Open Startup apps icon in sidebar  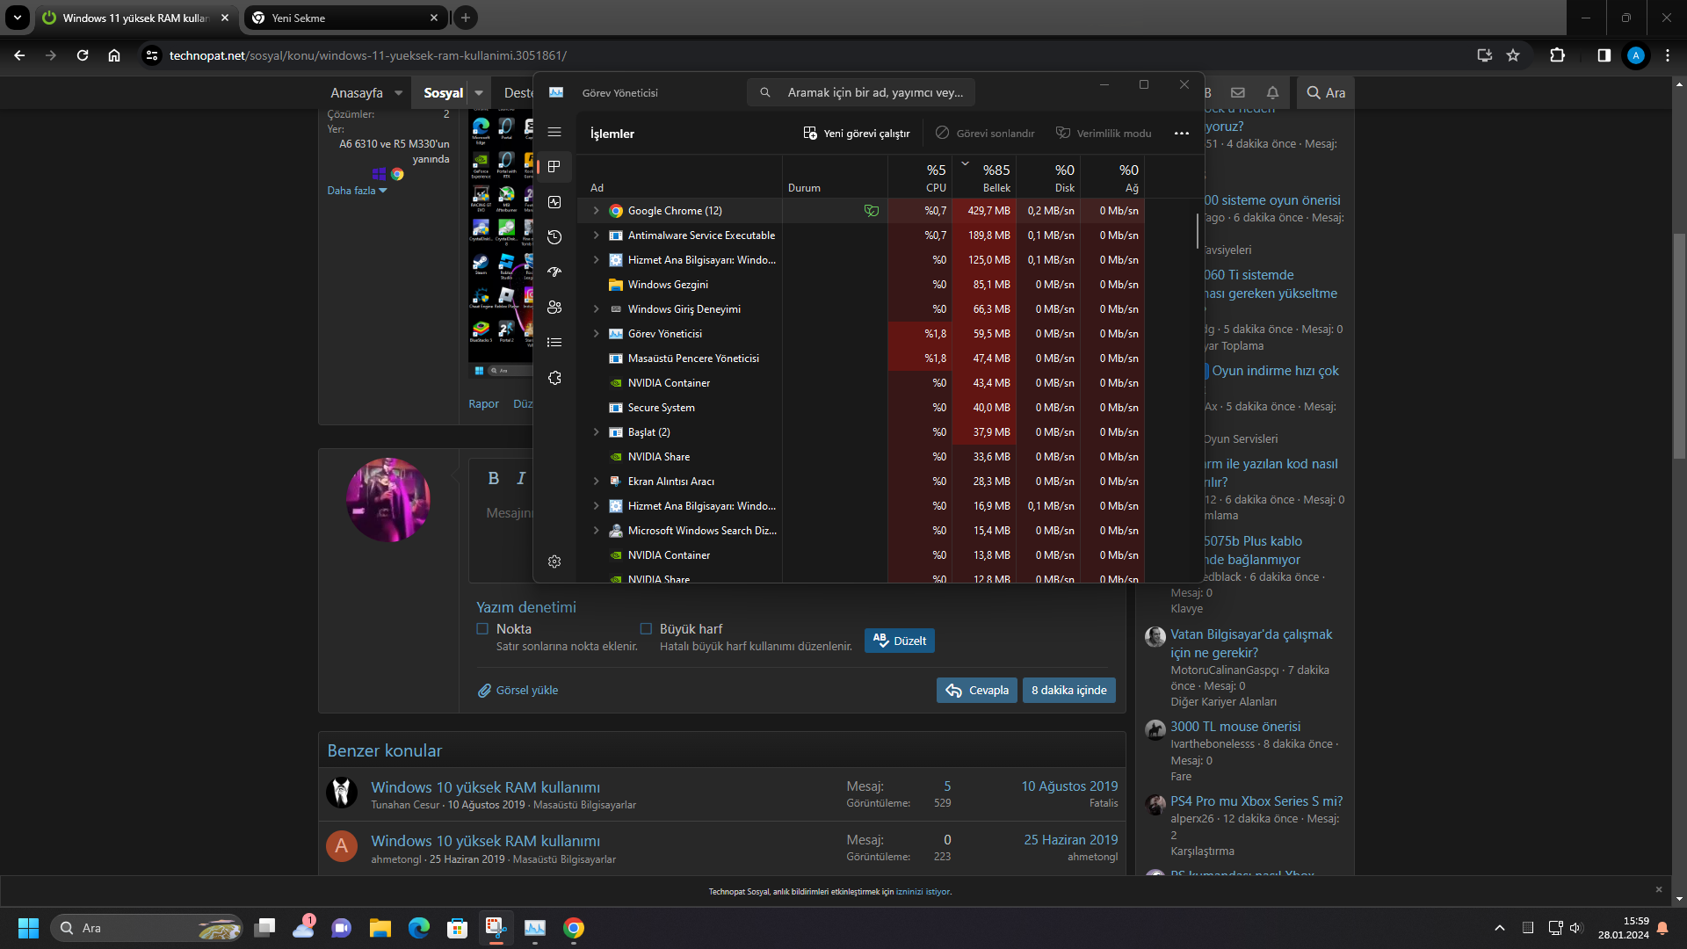point(554,272)
